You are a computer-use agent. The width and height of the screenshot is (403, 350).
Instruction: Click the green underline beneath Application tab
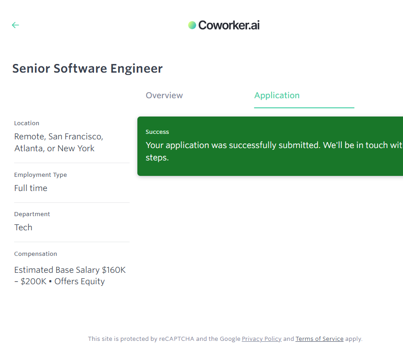tap(304, 108)
